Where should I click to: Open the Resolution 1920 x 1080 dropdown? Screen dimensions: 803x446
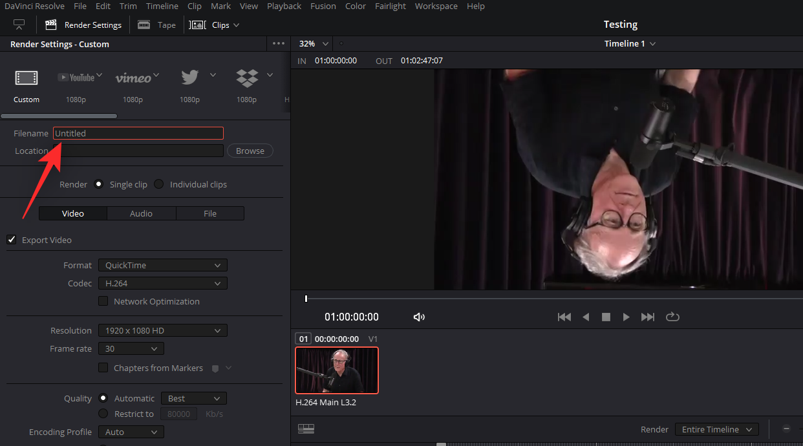point(163,330)
